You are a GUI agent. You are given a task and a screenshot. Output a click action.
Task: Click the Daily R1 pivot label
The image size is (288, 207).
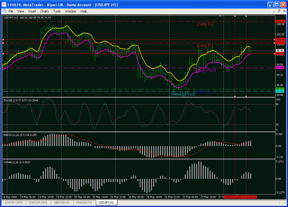pos(205,45)
